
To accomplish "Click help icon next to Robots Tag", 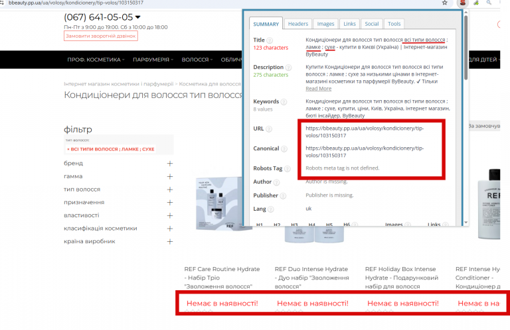I will (x=287, y=169).
